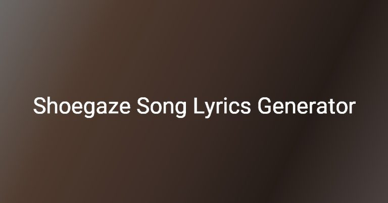The width and height of the screenshot is (388, 203).
Task: Click the Shoegaze Song Lyrics Generator title
Action: coord(194,107)
